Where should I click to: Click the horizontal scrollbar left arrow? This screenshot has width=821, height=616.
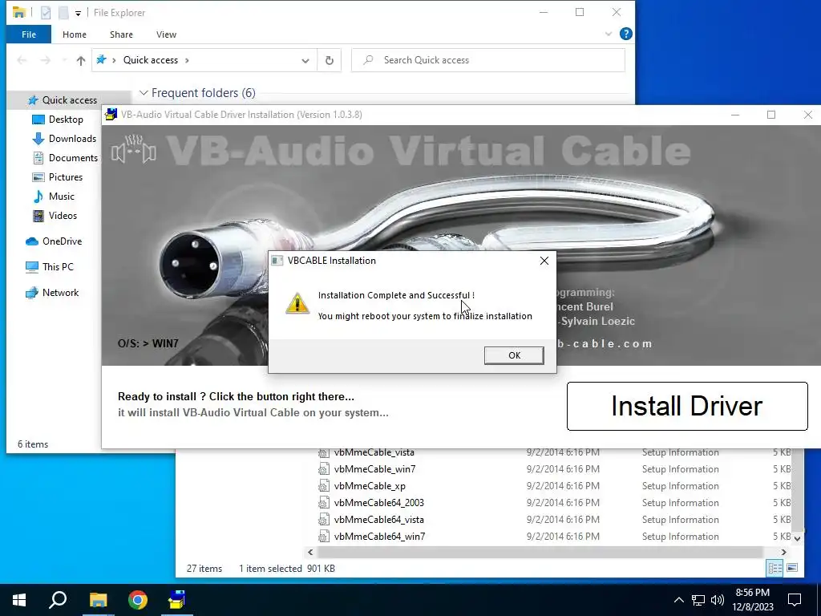[x=310, y=552]
